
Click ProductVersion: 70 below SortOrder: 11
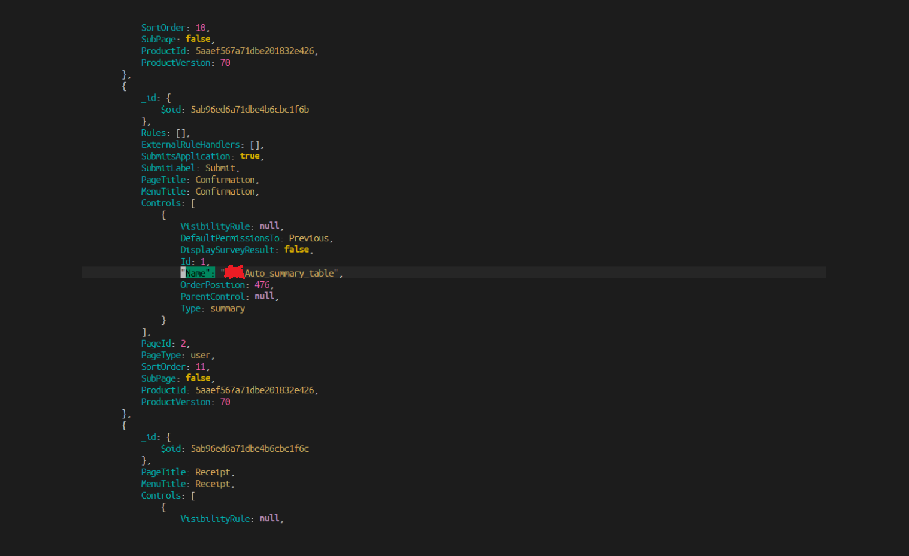(x=186, y=402)
